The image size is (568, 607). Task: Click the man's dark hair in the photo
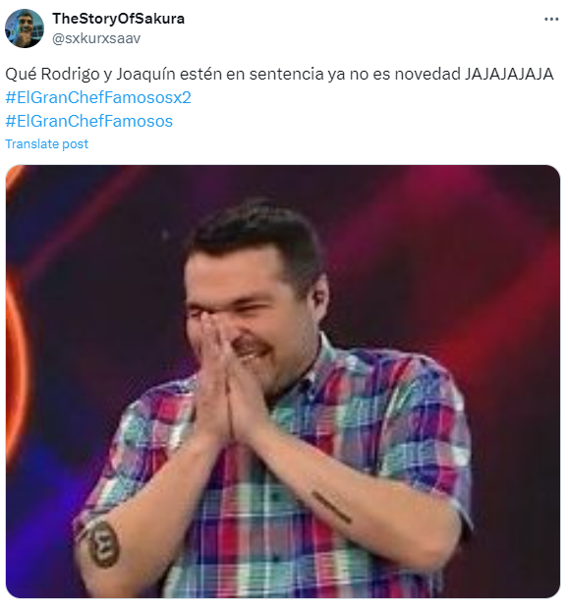pyautogui.click(x=256, y=236)
